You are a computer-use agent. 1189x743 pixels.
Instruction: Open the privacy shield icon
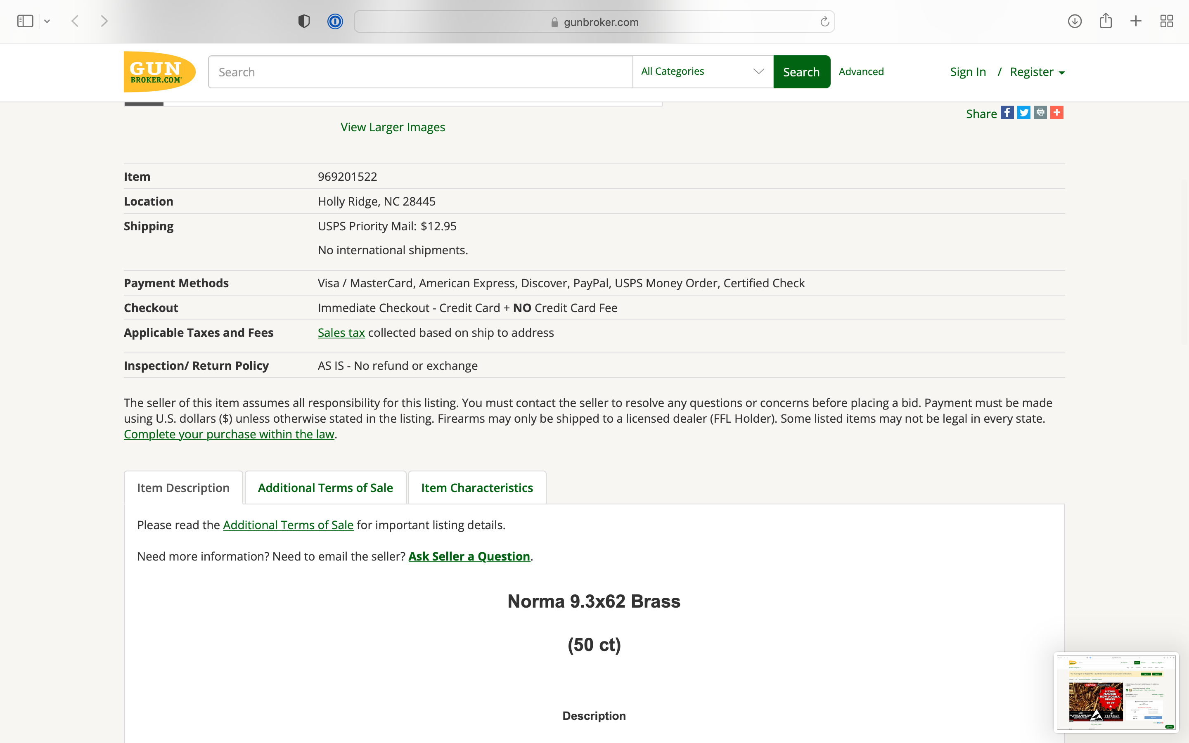coord(304,21)
